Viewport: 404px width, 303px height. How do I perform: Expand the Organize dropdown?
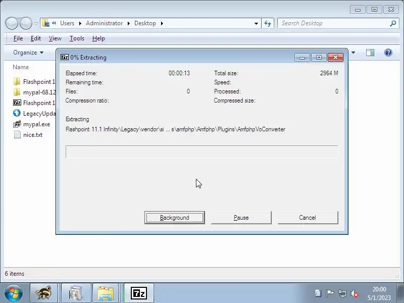point(28,53)
